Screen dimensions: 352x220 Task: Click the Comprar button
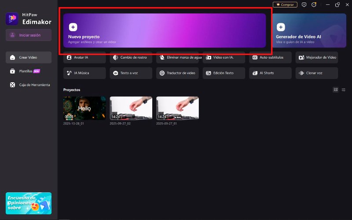coord(285,5)
